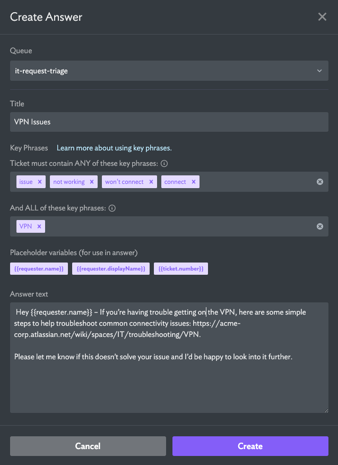338x465 pixels.
Task: Clear all ANY key phrases at once
Action: [319, 181]
